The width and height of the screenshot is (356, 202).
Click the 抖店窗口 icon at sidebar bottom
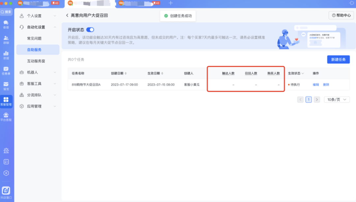6,192
